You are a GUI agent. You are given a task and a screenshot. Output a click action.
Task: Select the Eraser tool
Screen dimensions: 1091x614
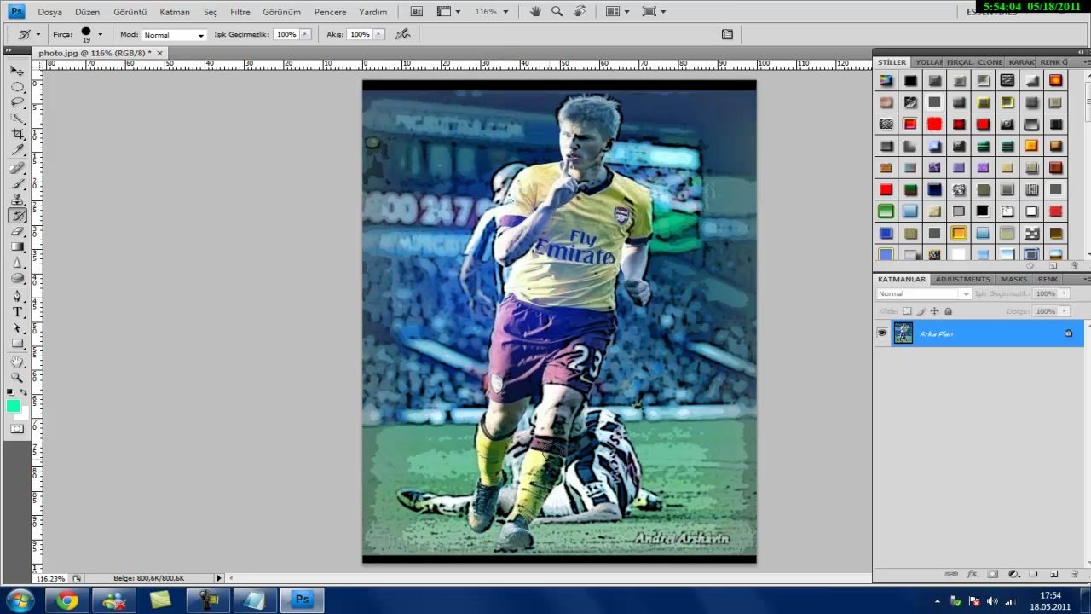click(x=17, y=231)
